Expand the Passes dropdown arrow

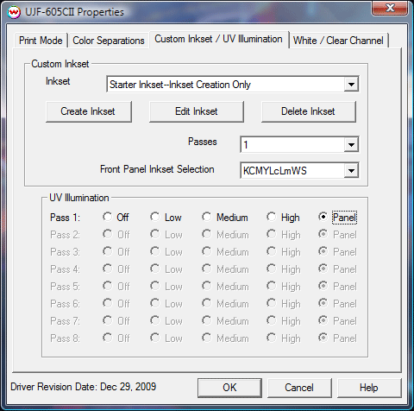[x=351, y=144]
